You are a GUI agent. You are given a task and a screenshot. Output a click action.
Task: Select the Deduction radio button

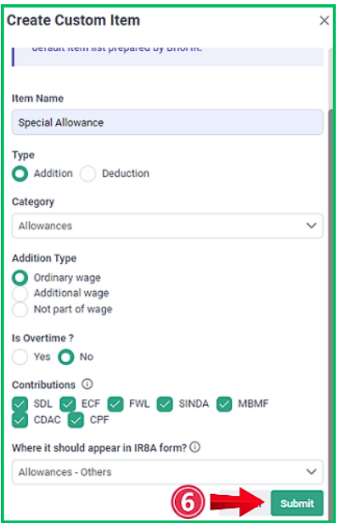click(87, 174)
